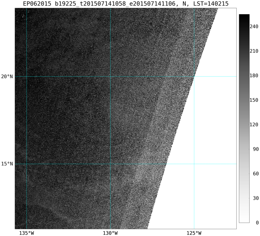The height and width of the screenshot is (236, 260).
Task: Click the colorbar tick label 150
Action: tap(254, 100)
